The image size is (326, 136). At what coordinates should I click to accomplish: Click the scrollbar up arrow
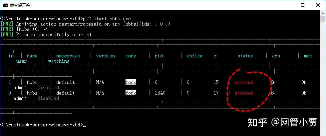point(323,13)
